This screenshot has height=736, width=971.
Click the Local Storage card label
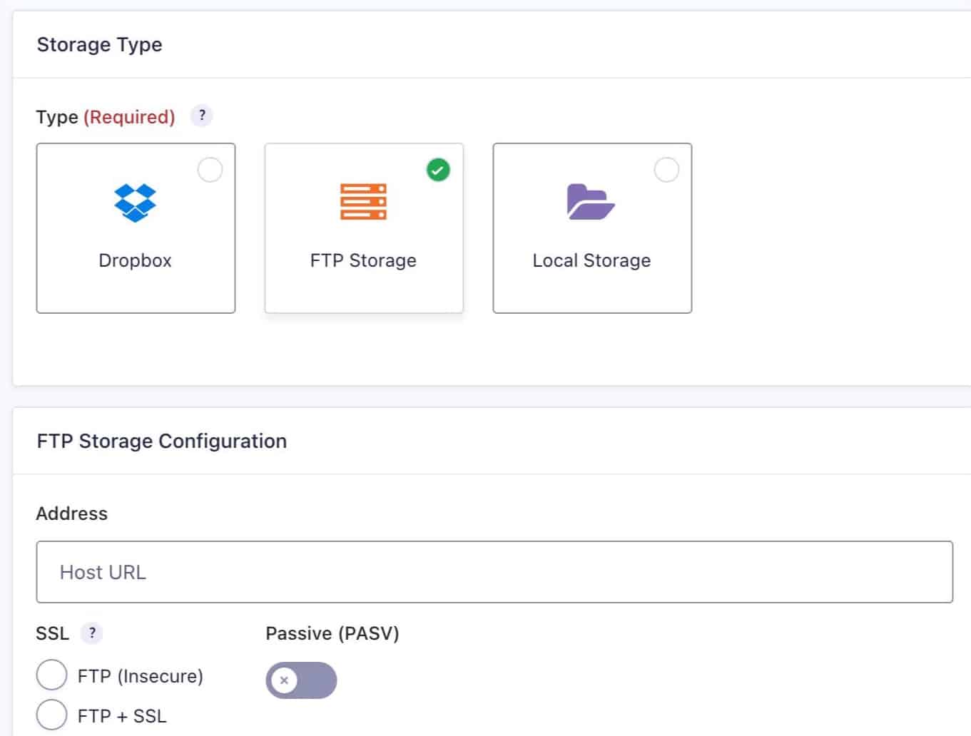pos(591,260)
